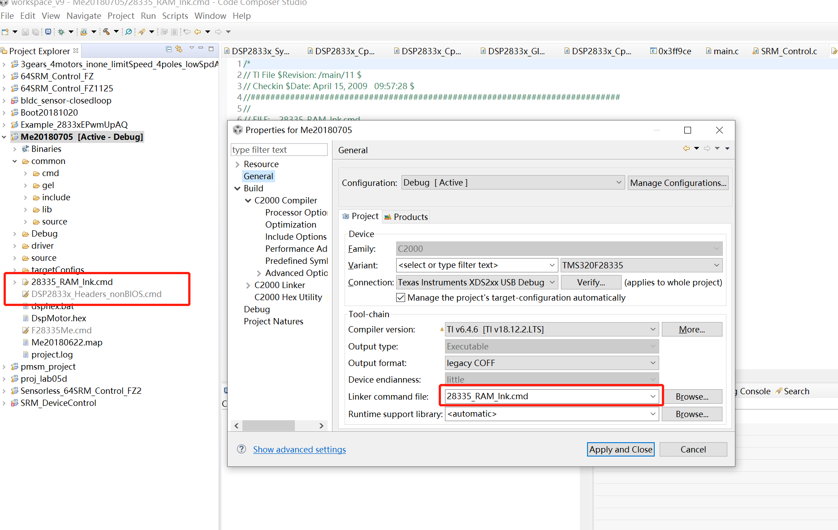
Task: Click the type filter text field
Action: coord(279,150)
